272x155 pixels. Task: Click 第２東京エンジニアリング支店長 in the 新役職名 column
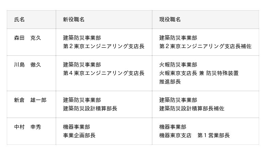pyautogui.click(x=104, y=47)
